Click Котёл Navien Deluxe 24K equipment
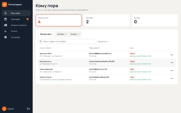 click(99, 77)
